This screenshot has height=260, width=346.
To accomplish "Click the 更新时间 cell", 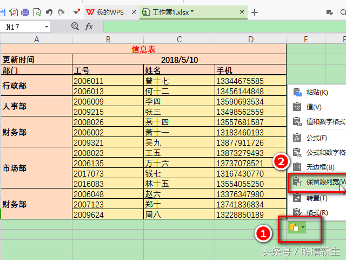I will [x=37, y=60].
